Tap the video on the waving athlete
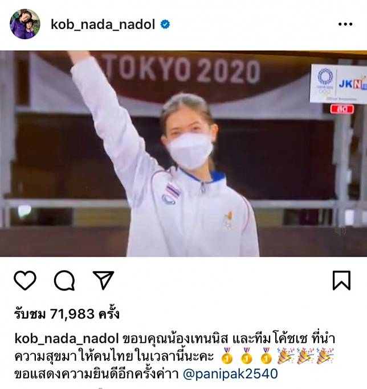 pyautogui.click(x=183, y=154)
